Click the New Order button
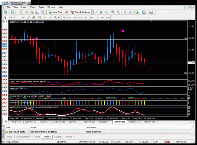Image resolution: width=197 pixels, height=145 pixels. (x=56, y=12)
